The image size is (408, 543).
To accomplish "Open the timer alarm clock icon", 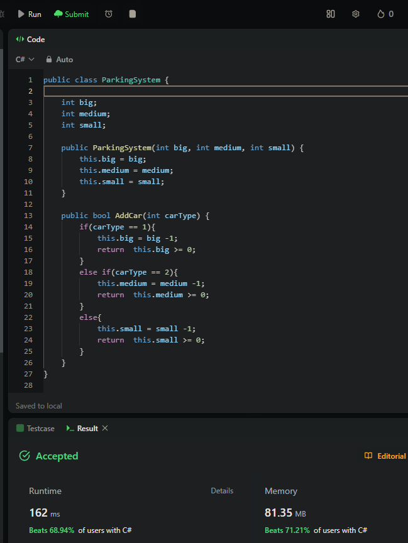I will tap(109, 14).
